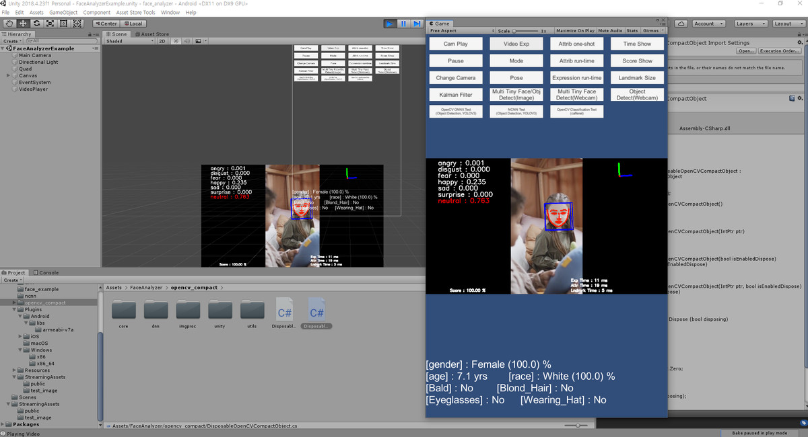Image resolution: width=808 pixels, height=437 pixels.
Task: Advance one frame with the Step button
Action: (417, 24)
